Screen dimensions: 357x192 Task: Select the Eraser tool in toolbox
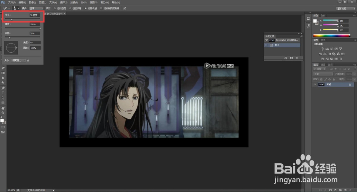[3, 68]
